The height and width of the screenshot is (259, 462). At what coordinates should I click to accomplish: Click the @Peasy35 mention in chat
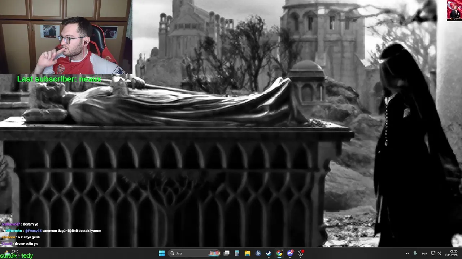pyautogui.click(x=33, y=231)
